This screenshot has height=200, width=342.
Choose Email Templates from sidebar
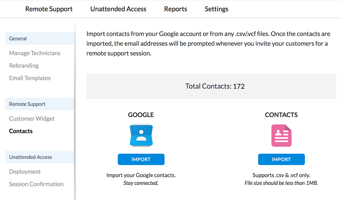click(30, 78)
